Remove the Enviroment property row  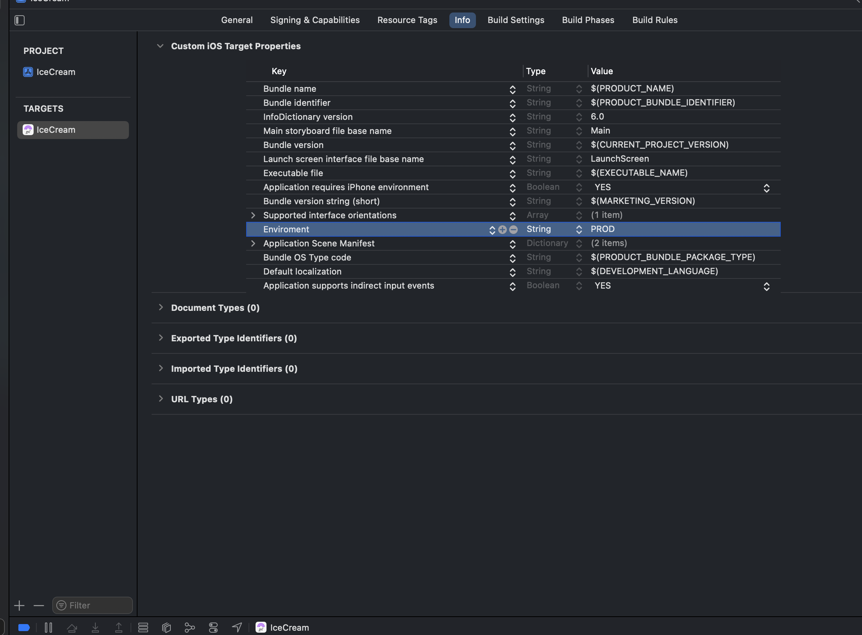coord(513,230)
